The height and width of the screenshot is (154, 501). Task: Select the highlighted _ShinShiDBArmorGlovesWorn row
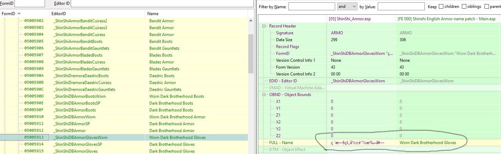point(124,138)
